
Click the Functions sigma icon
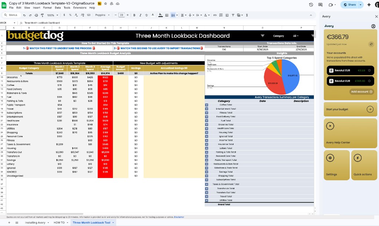click(x=247, y=15)
